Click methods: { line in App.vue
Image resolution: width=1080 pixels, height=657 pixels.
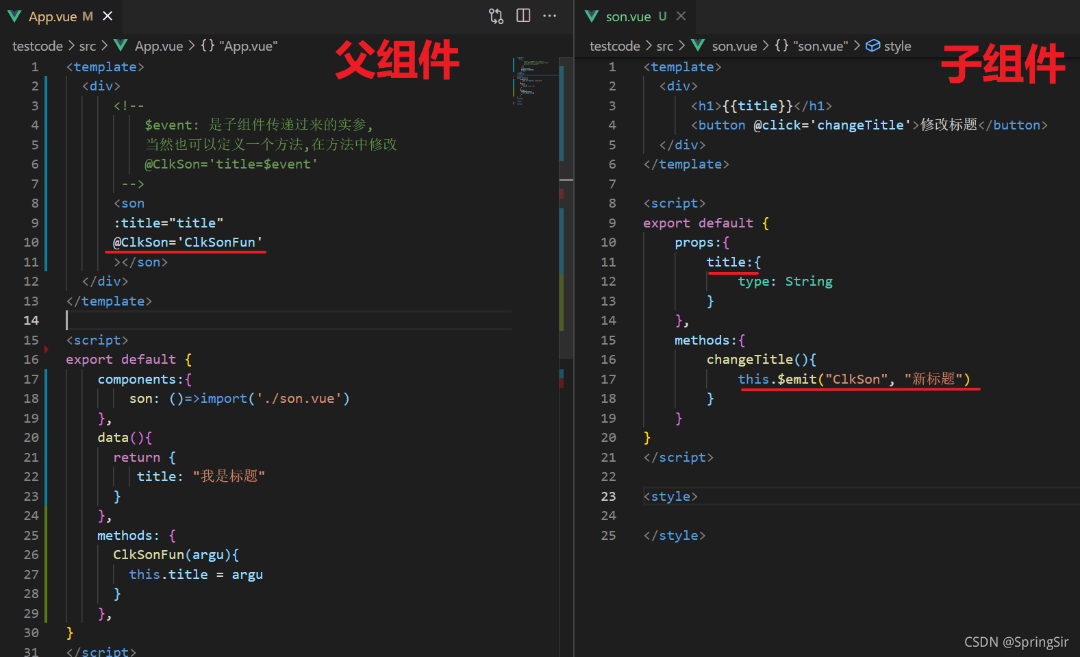coord(137,535)
